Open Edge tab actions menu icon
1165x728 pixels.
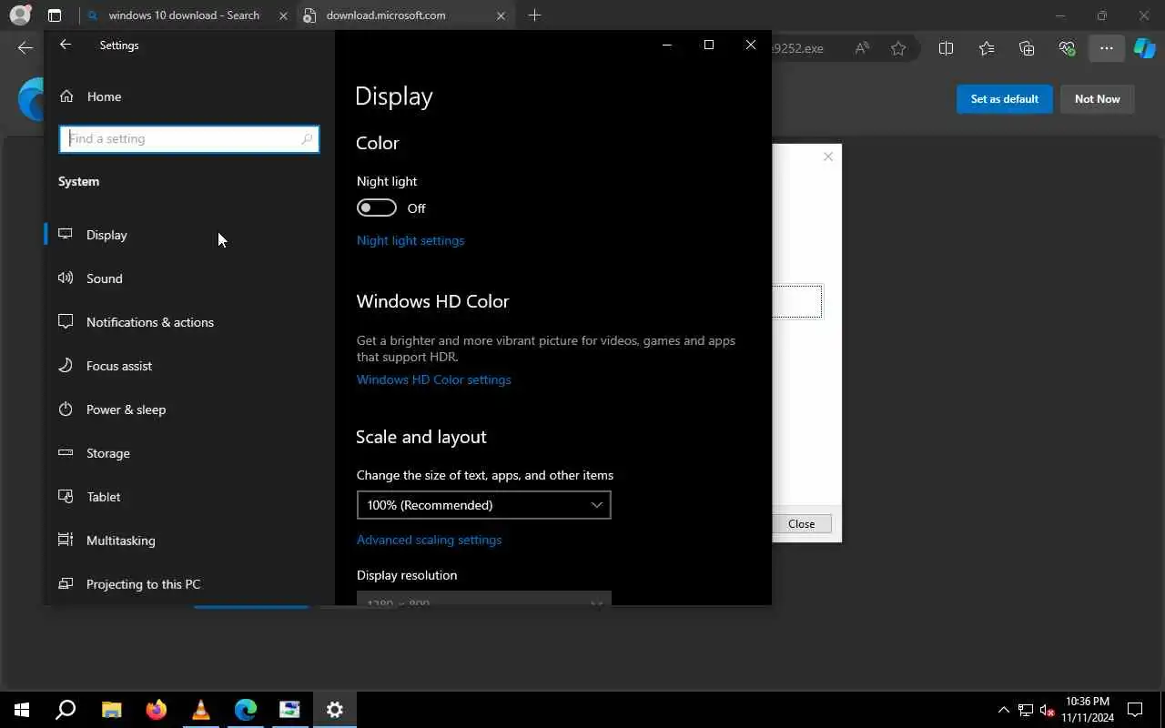pyautogui.click(x=55, y=15)
